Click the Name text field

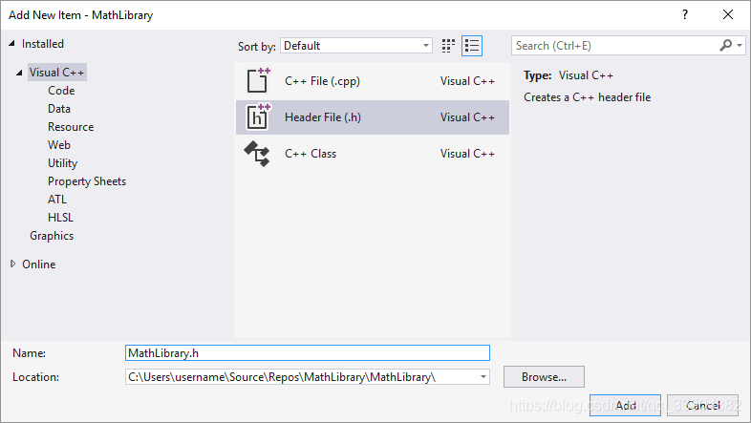(x=307, y=353)
